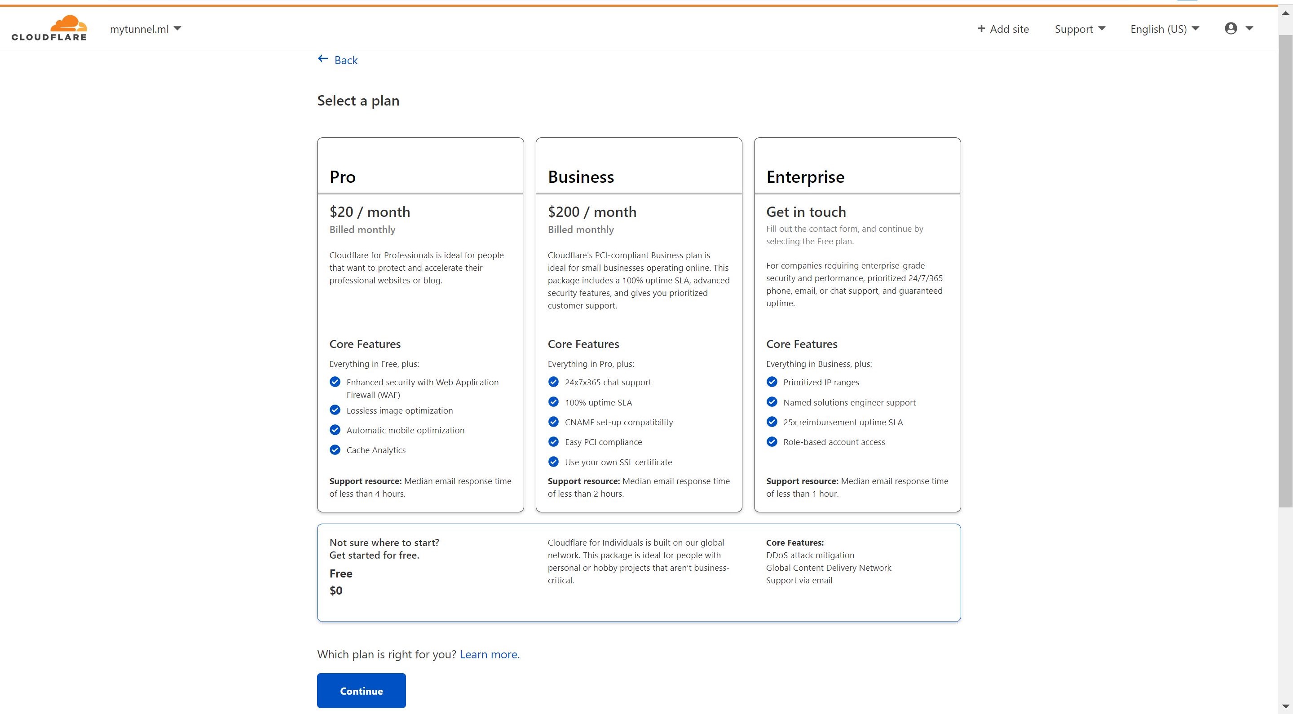
Task: Click checkmark beside Named solutions engineer support
Action: pyautogui.click(x=772, y=402)
